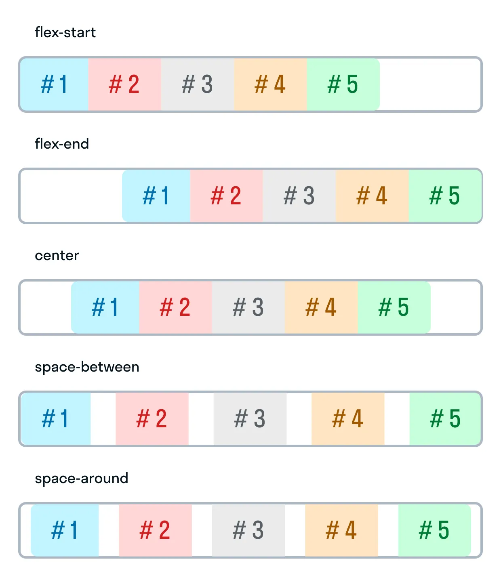
Task: Click the space-around heading label
Action: [82, 479]
